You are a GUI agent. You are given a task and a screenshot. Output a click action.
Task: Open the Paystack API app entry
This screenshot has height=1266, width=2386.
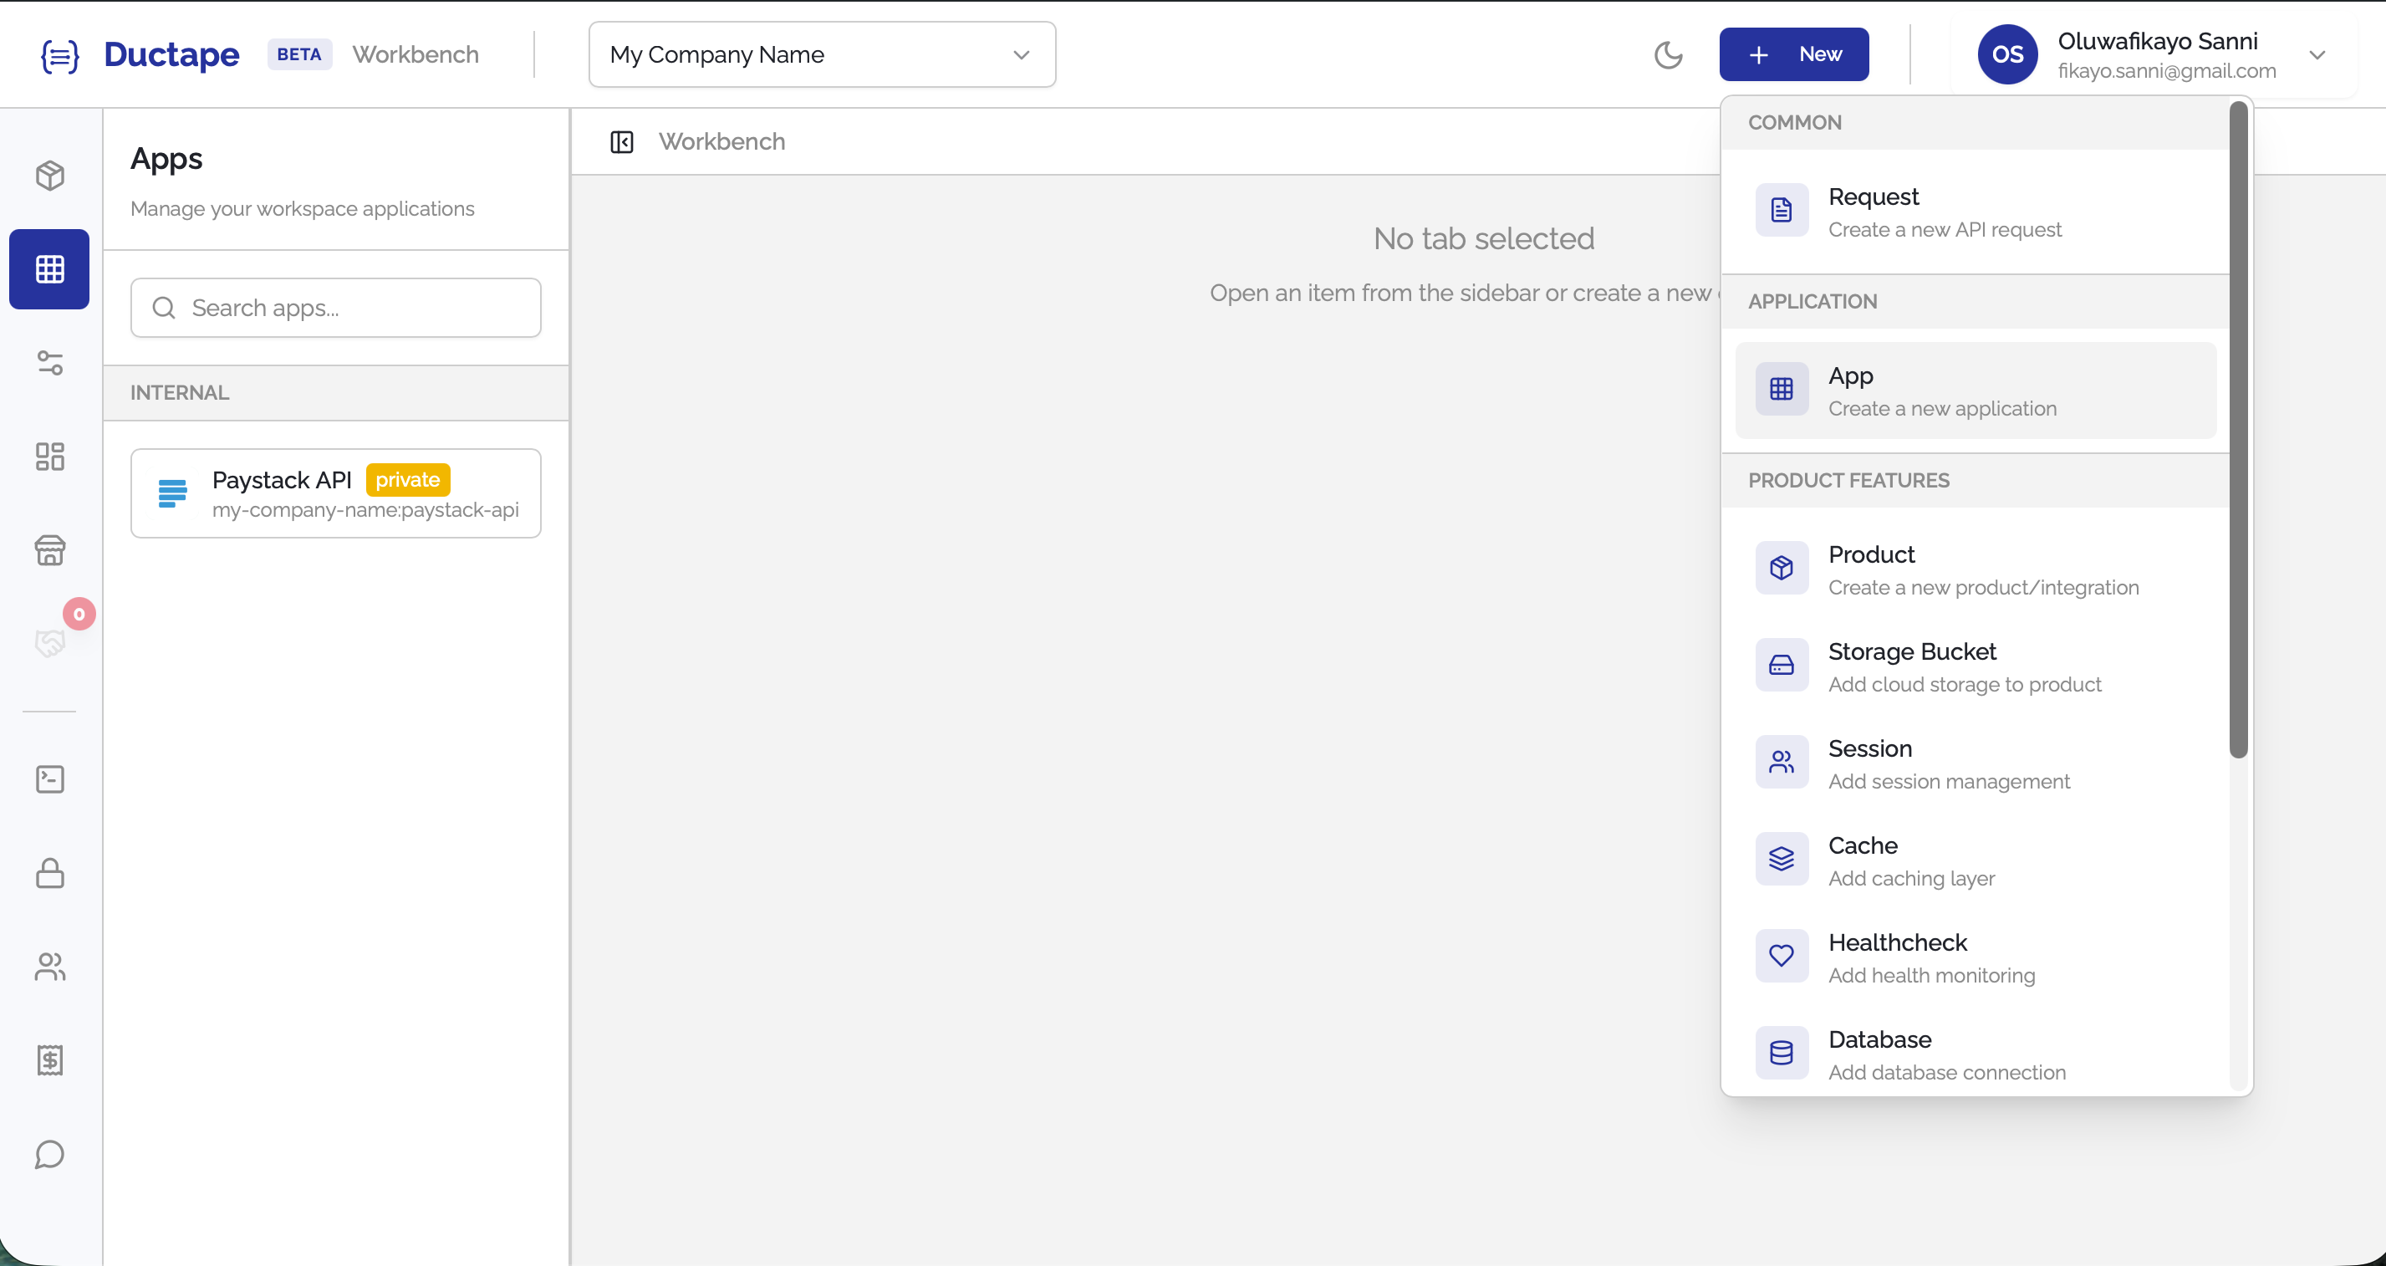335,493
